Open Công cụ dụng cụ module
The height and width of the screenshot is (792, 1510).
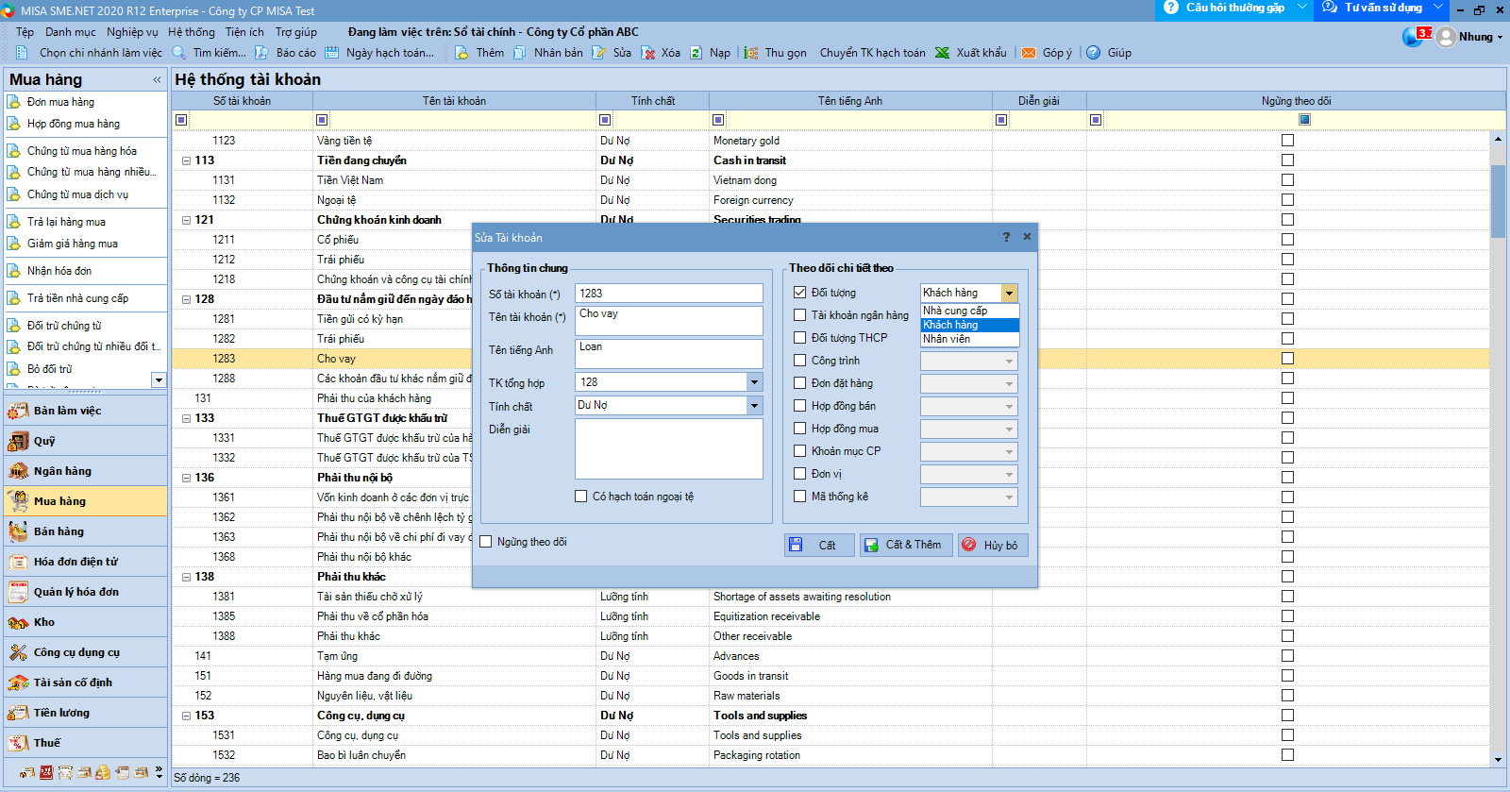coord(86,652)
